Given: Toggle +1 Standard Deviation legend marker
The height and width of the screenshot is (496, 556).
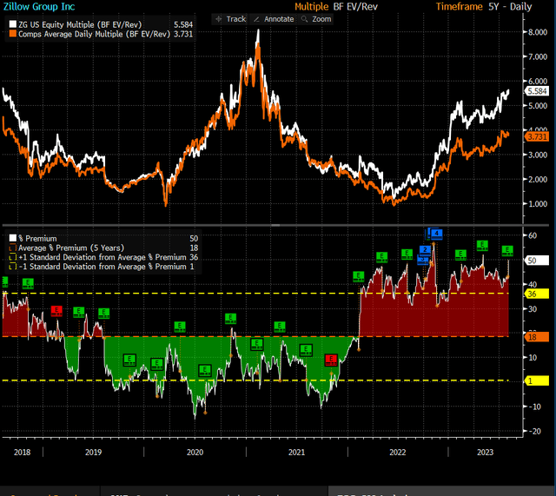Looking at the screenshot, I should (x=13, y=257).
